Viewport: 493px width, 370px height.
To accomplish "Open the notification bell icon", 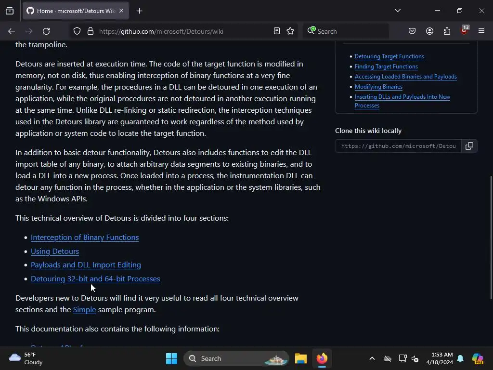I will 460,358.
